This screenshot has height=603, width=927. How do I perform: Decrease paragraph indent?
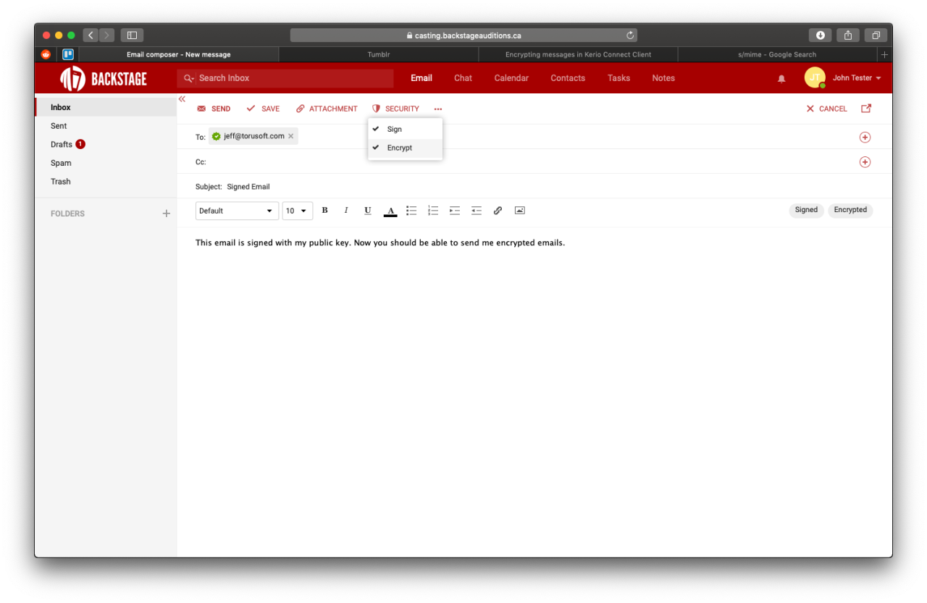[x=477, y=211]
